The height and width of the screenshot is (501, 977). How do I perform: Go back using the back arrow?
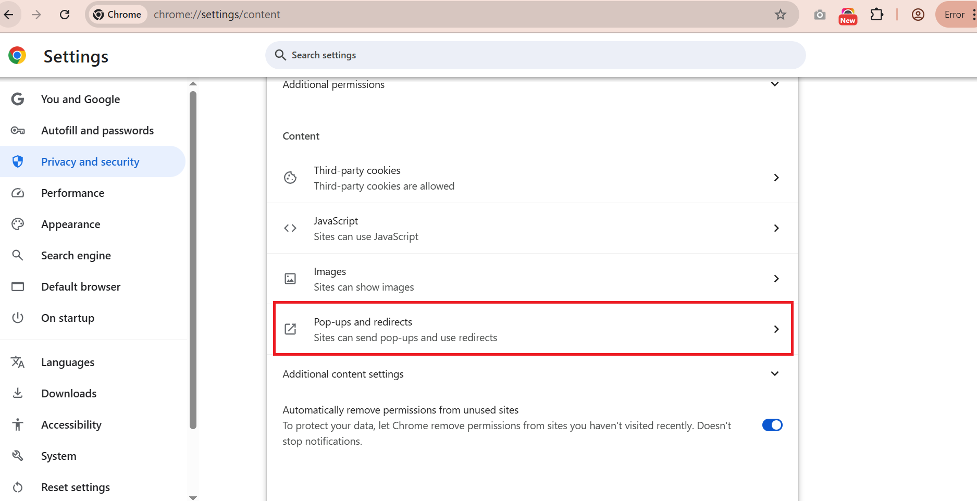[9, 15]
